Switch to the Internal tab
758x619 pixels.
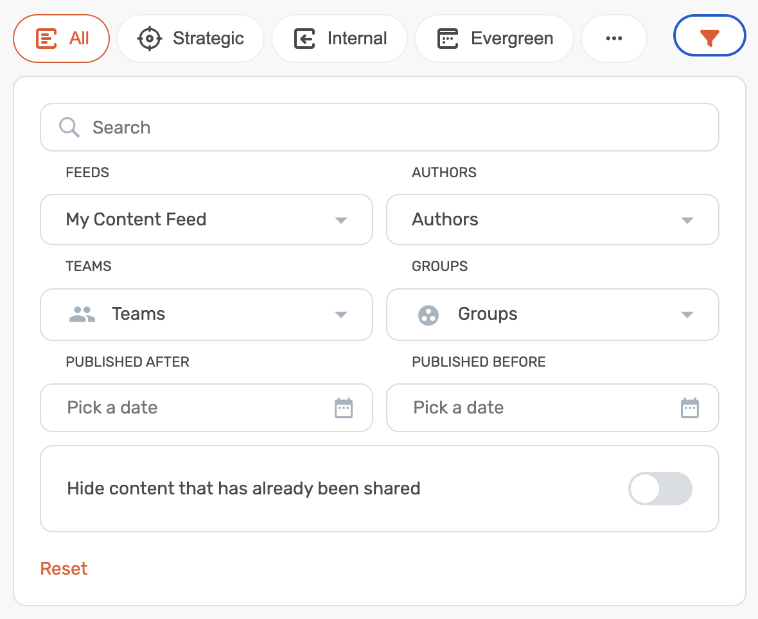tap(339, 39)
